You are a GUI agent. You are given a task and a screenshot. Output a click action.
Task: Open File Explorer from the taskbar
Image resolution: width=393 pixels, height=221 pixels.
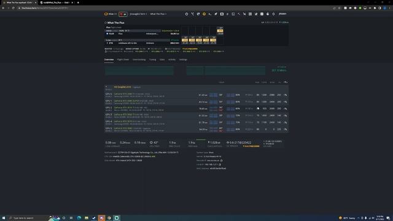point(87,218)
